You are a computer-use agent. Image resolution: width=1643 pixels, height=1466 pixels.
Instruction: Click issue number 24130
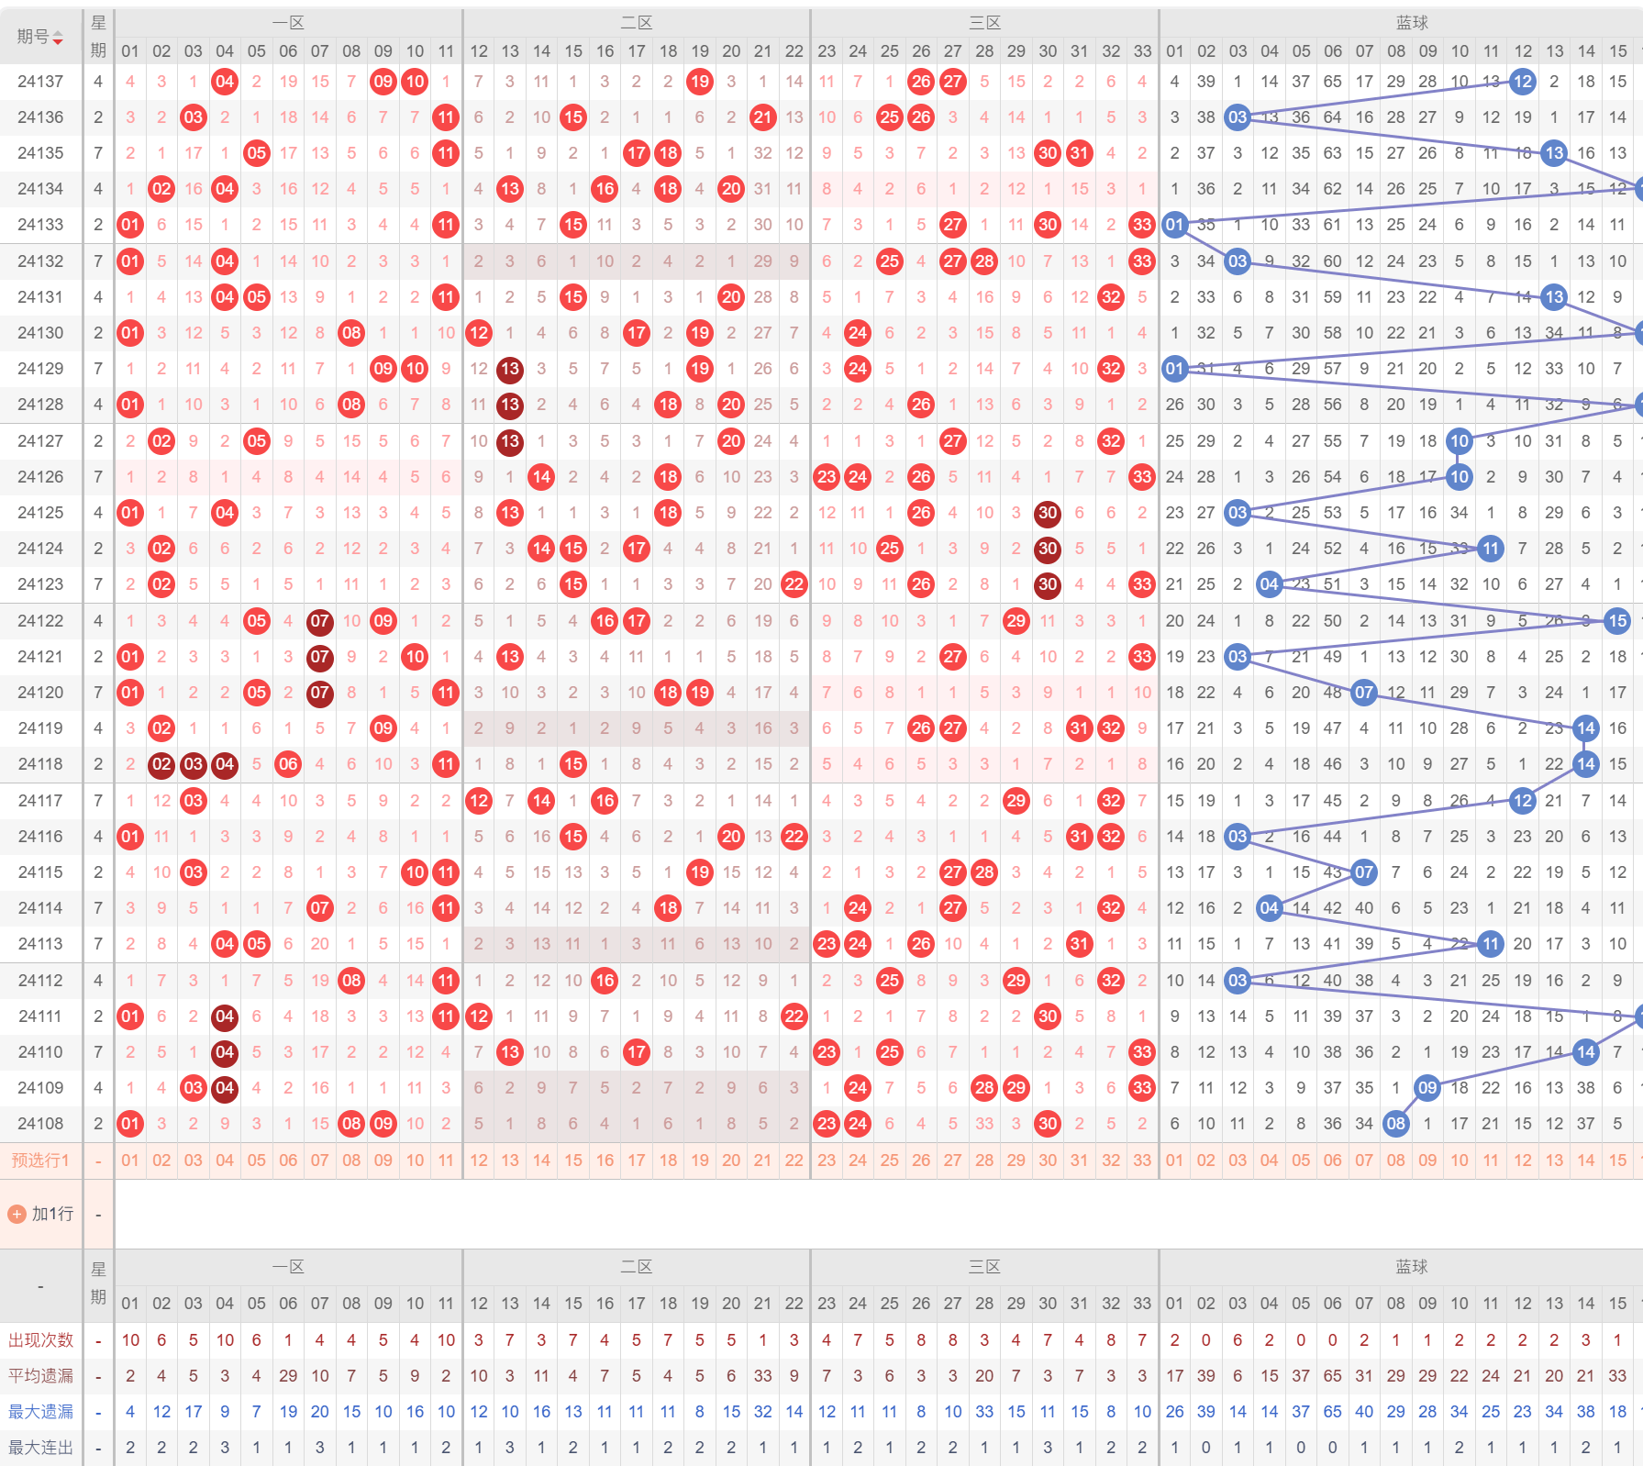40,333
